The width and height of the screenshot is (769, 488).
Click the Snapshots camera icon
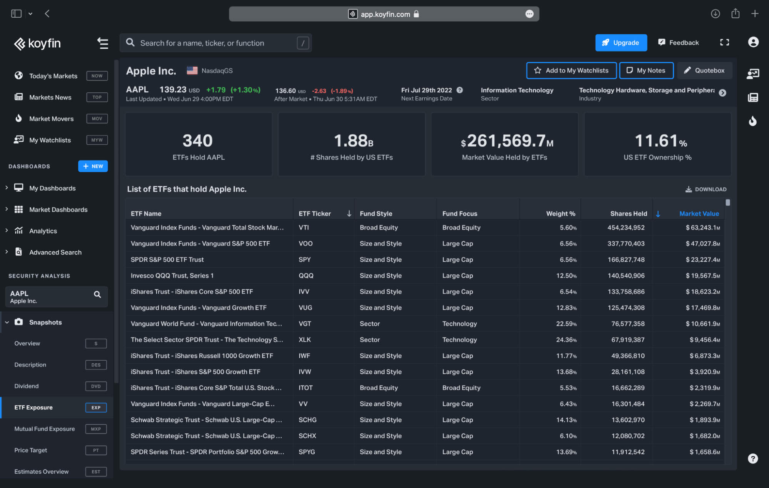18,322
